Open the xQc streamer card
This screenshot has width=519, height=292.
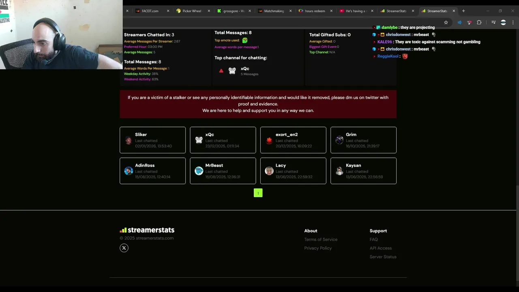(x=223, y=140)
